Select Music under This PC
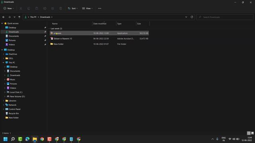The image size is (255, 143). click(12, 79)
